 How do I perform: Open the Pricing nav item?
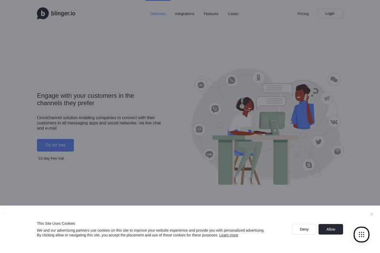point(303,14)
